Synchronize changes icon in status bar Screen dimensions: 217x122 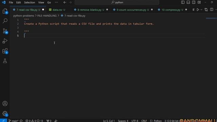pos(21,121)
